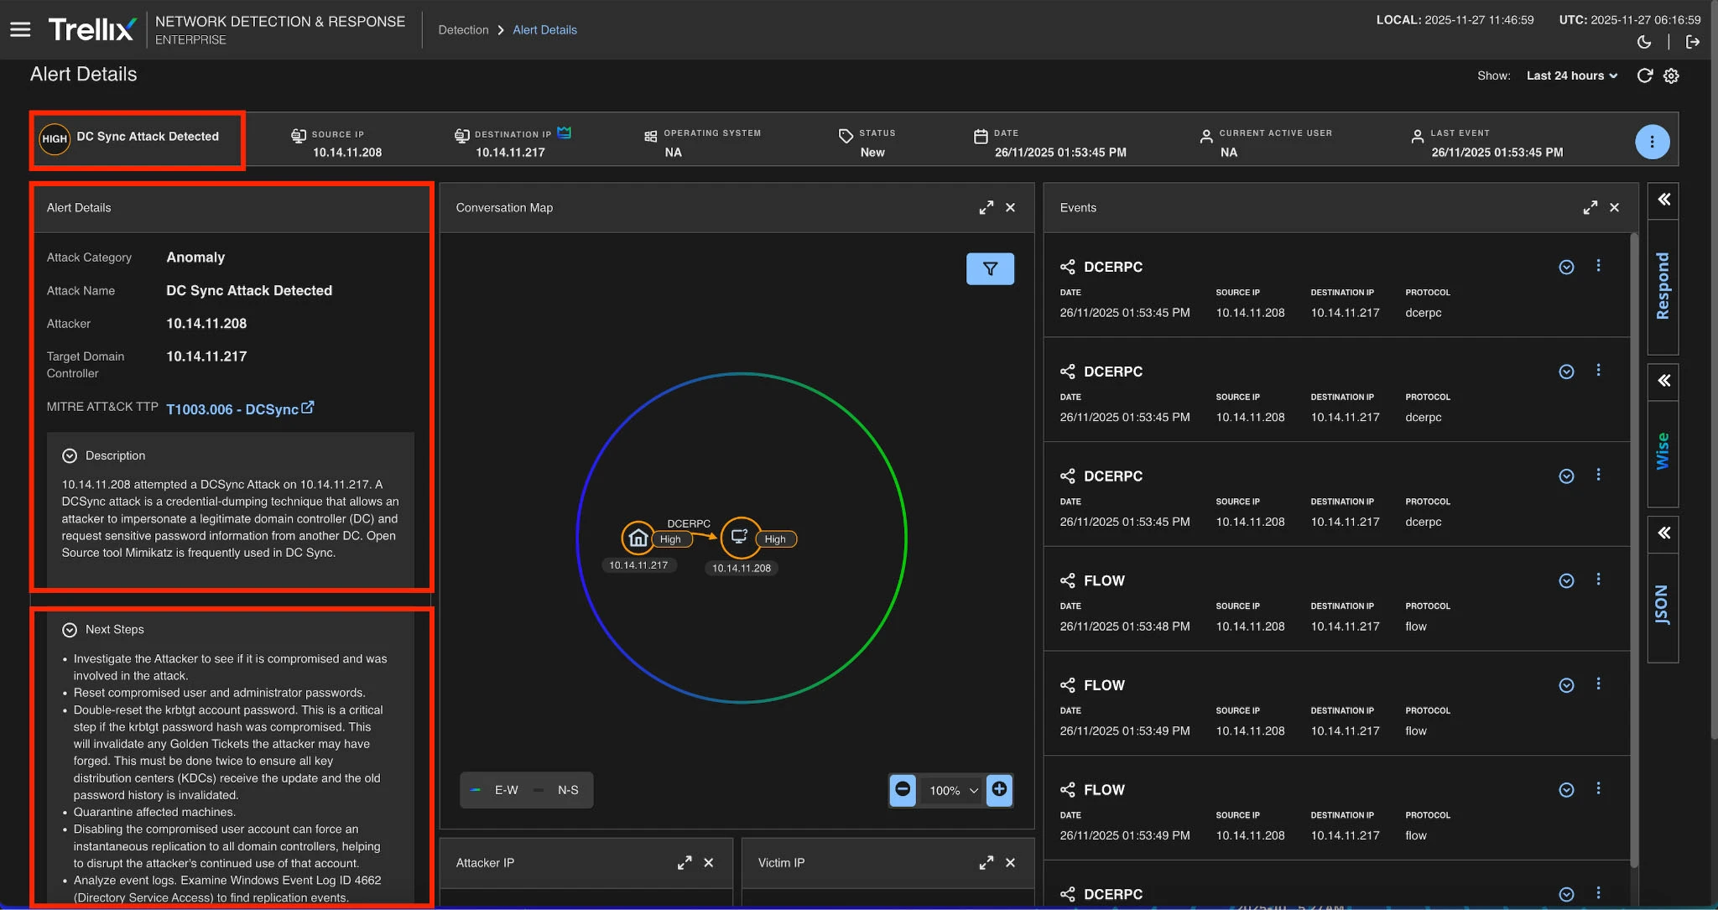The height and width of the screenshot is (910, 1718).
Task: Click the Detection breadcrumb link
Action: click(x=464, y=30)
